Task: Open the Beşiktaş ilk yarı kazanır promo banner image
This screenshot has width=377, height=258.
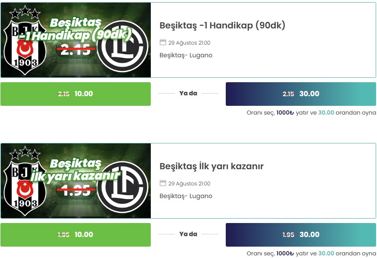Action: [x=76, y=181]
